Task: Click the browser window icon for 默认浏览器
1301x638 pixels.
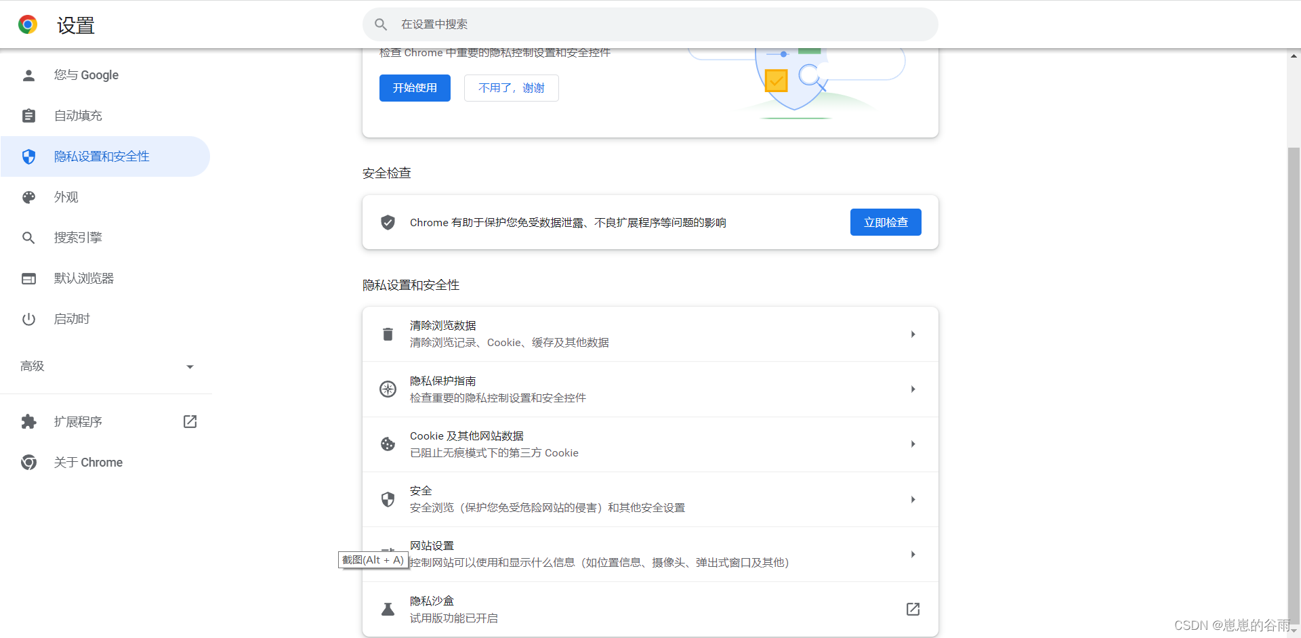Action: tap(28, 278)
